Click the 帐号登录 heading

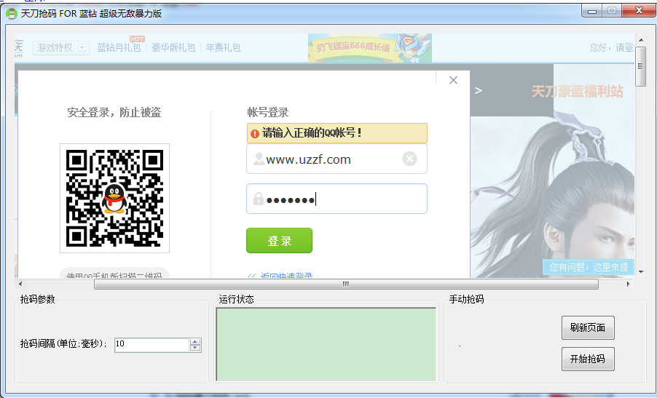[268, 112]
